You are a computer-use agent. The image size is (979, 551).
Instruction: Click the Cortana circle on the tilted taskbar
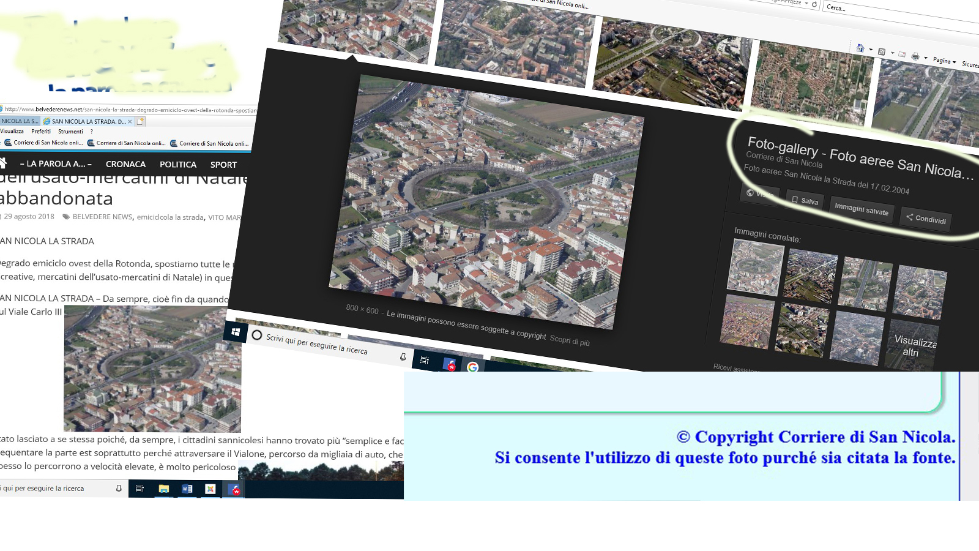click(257, 335)
